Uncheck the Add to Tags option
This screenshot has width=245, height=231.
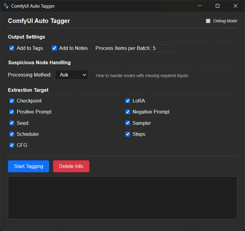[x=12, y=48]
